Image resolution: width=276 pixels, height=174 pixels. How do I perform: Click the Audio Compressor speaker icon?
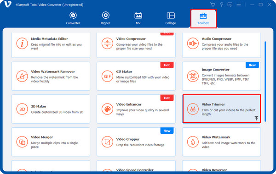pyautogui.click(x=193, y=43)
